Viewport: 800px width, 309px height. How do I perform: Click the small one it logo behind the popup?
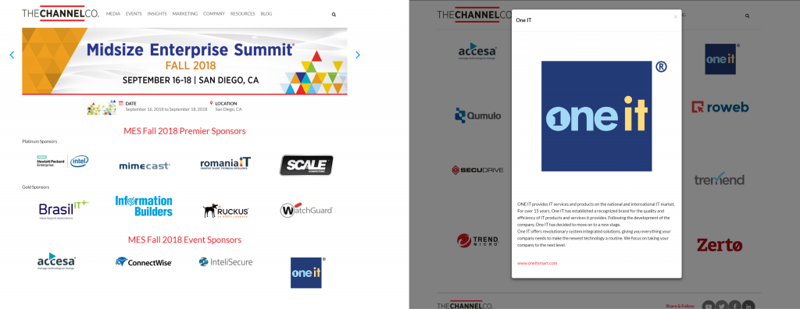(x=721, y=59)
